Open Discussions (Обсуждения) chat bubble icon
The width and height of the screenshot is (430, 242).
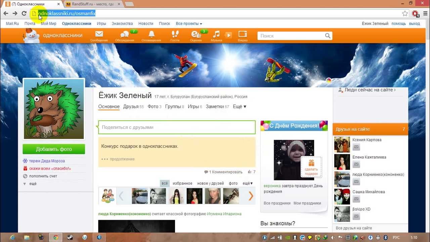click(x=125, y=34)
